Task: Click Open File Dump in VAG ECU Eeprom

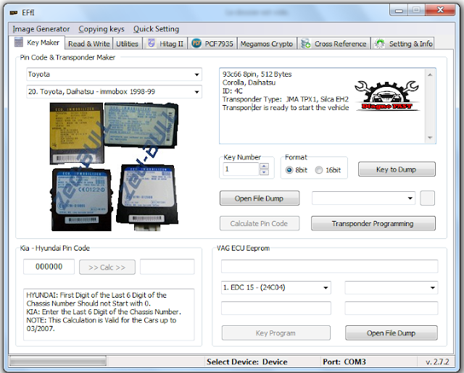Action: [x=391, y=333]
